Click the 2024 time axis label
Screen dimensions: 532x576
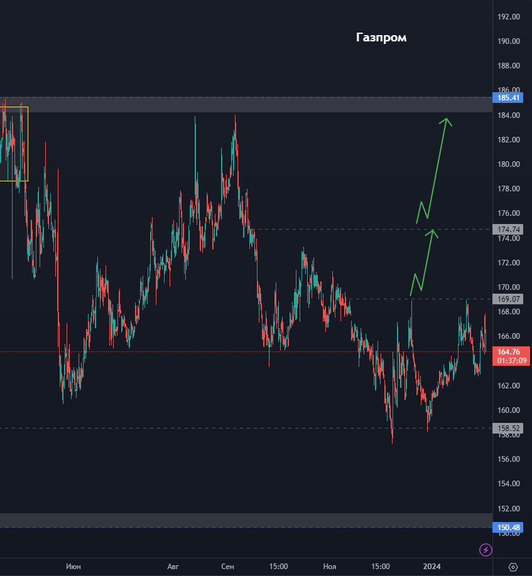click(432, 567)
